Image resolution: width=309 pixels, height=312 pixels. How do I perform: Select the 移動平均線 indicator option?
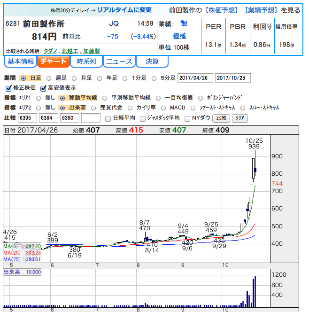[62, 98]
